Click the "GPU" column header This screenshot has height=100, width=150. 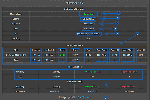[x=16, y=50]
